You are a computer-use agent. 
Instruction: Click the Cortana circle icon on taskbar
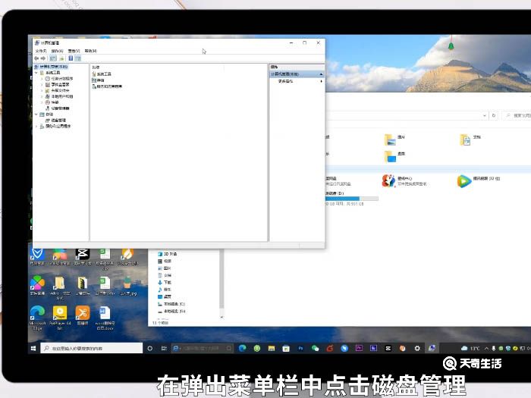click(149, 348)
